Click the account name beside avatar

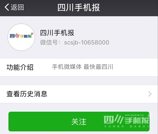point(57,33)
